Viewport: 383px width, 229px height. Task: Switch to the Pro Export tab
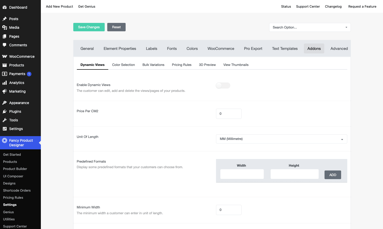(253, 49)
